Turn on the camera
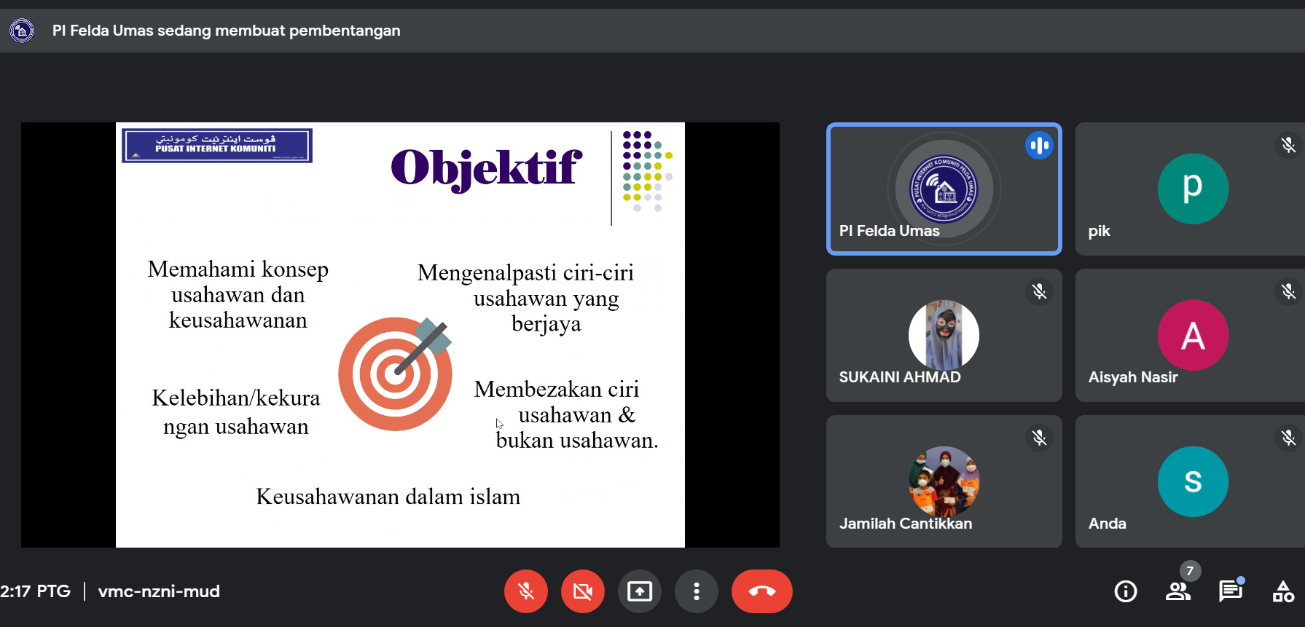1305x627 pixels. pyautogui.click(x=582, y=591)
